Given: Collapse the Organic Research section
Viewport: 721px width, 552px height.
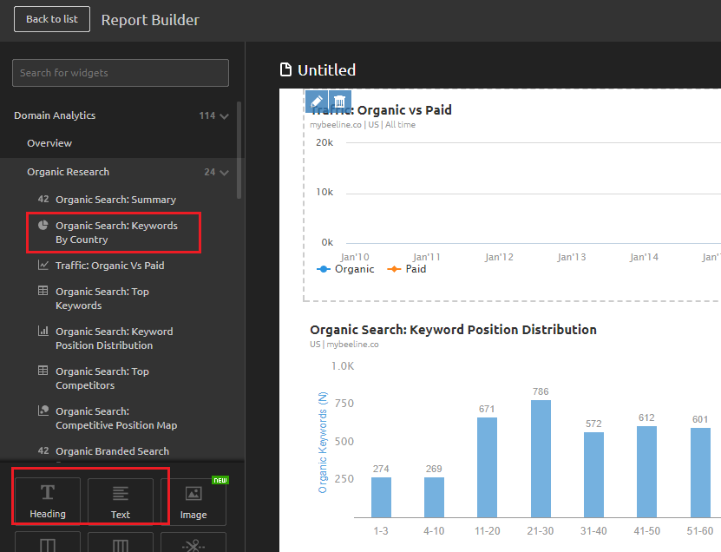Looking at the screenshot, I should [x=225, y=173].
